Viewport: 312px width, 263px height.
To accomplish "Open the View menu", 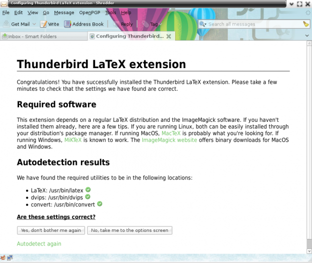I will coord(33,13).
